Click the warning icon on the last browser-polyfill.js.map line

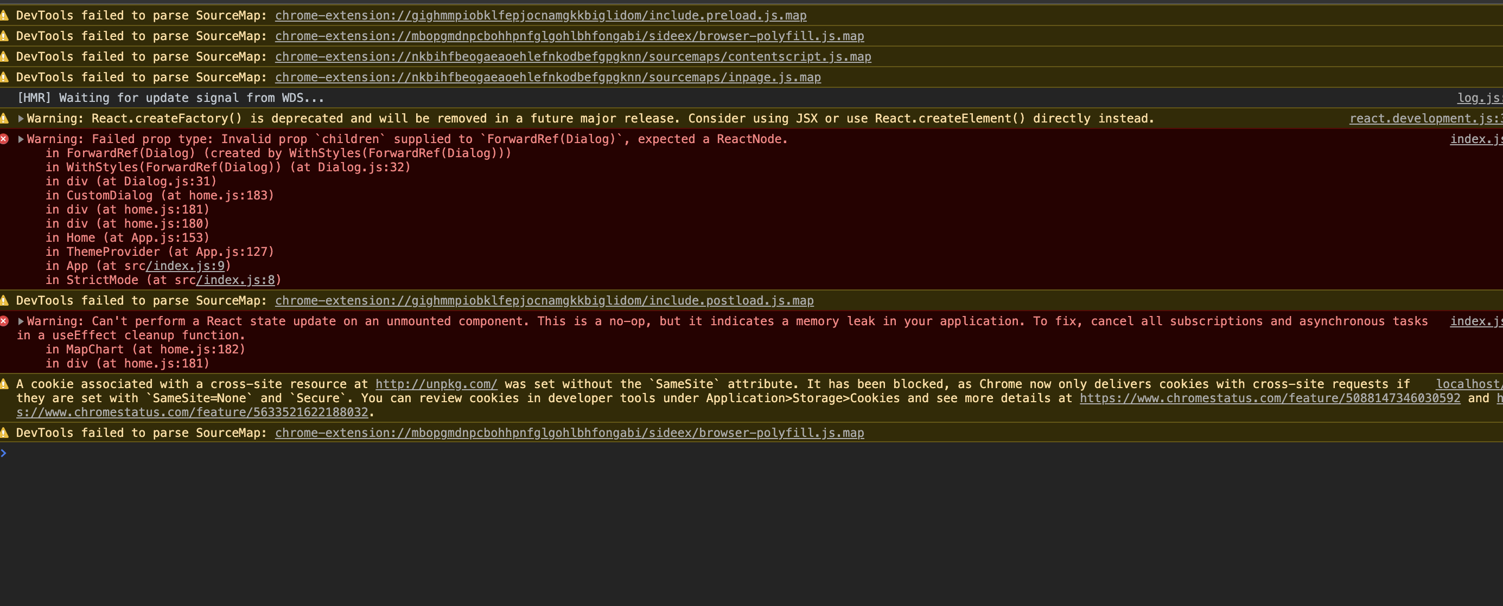pos(5,433)
